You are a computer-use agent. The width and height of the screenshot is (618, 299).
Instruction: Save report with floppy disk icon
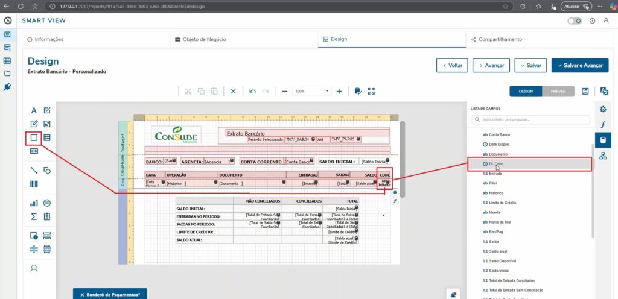585,91
